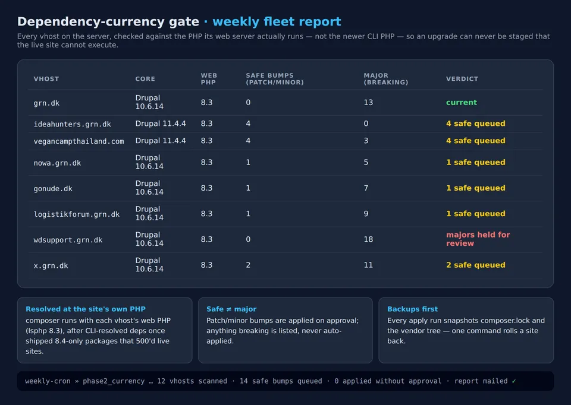Click 'Drupal 10.6.14' core for grn.dk
The width and height of the screenshot is (571, 405).
pos(149,102)
